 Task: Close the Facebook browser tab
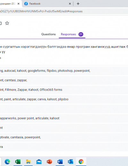coord(70,4)
